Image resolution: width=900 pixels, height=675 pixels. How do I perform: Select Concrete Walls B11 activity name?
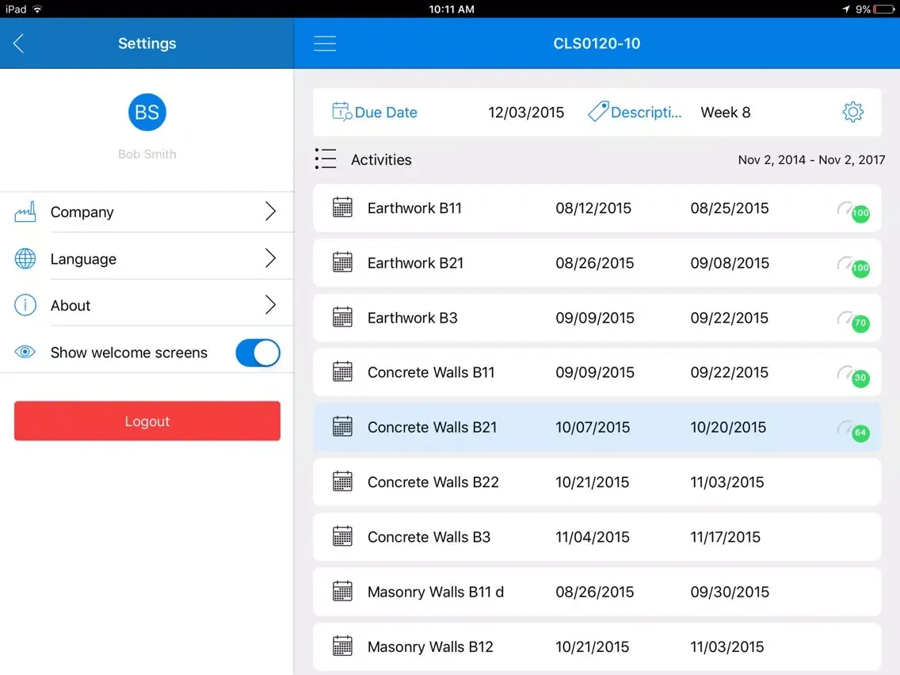coord(430,372)
